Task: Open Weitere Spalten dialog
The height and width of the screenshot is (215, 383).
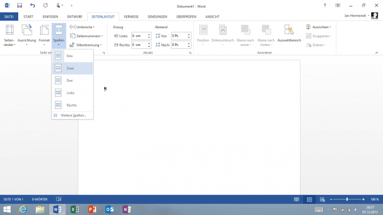Action: pos(72,115)
